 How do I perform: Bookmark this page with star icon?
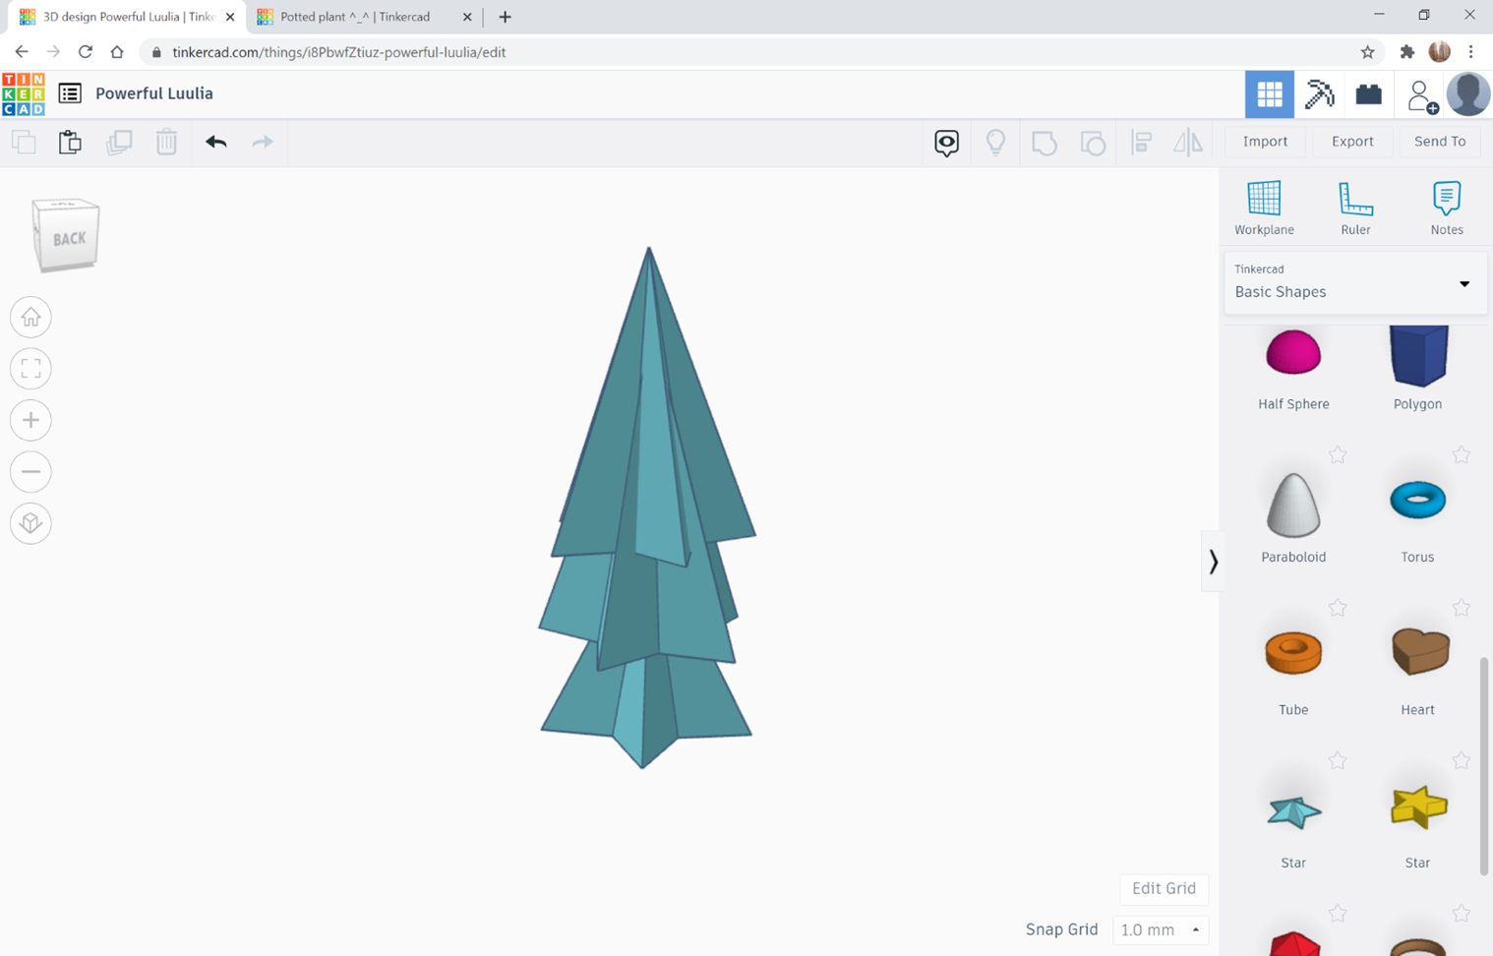click(x=1367, y=52)
